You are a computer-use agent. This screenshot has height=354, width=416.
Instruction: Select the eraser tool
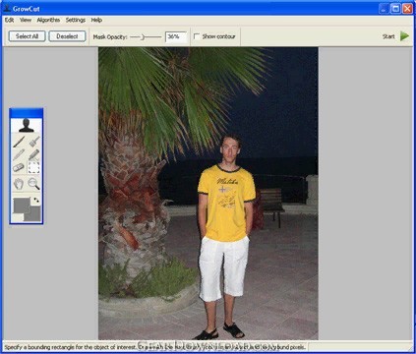(x=19, y=167)
